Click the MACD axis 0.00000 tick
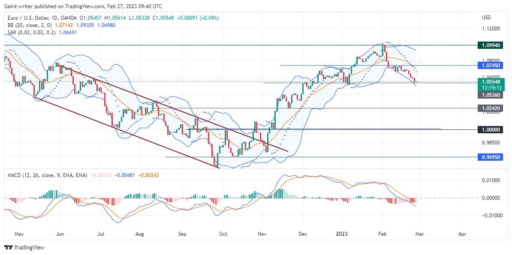512x255 pixels. [x=491, y=198]
